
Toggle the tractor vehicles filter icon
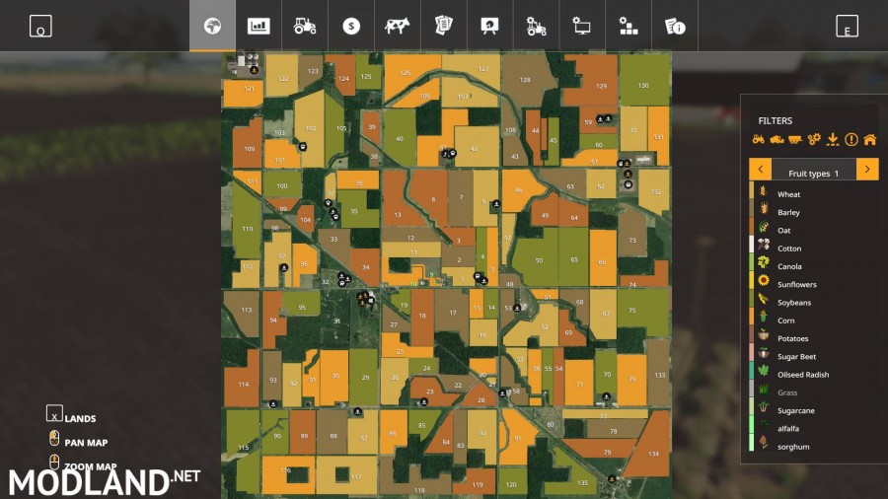pos(759,139)
